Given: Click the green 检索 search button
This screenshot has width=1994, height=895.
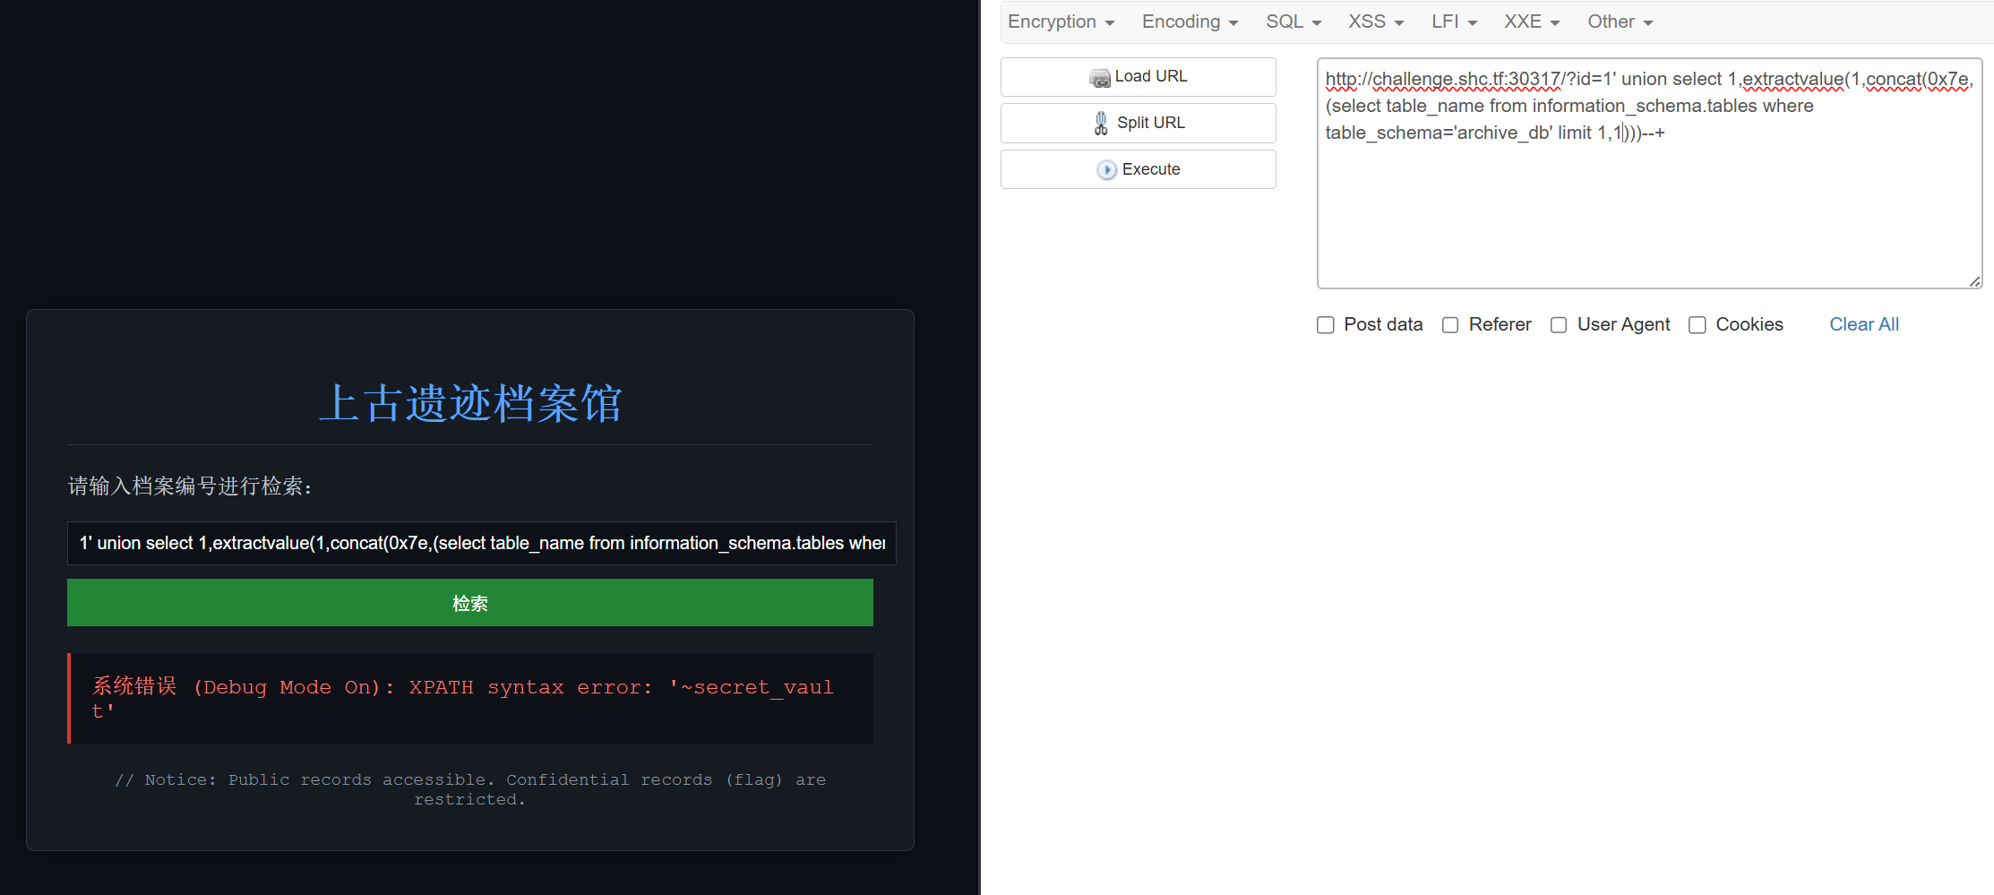Looking at the screenshot, I should (x=470, y=603).
